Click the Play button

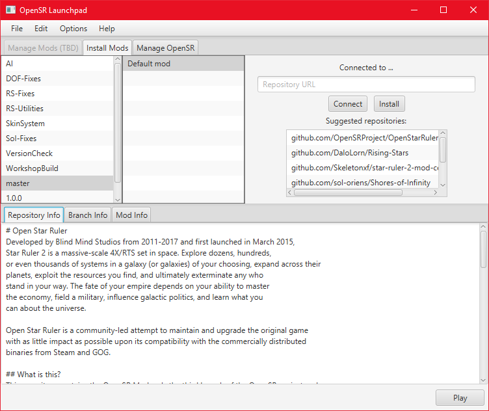pyautogui.click(x=460, y=397)
